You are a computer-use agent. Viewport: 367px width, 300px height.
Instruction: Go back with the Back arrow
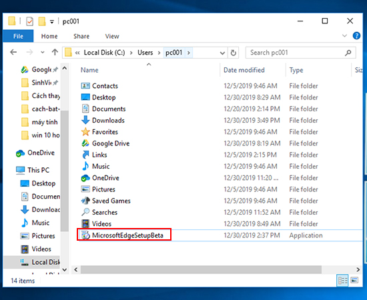point(13,52)
